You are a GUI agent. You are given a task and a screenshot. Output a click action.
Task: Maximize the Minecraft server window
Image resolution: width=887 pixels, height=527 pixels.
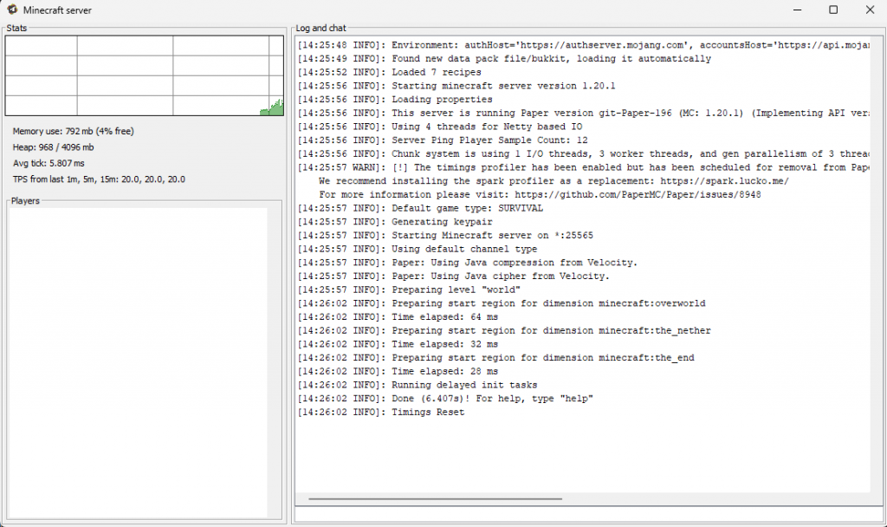(x=833, y=10)
